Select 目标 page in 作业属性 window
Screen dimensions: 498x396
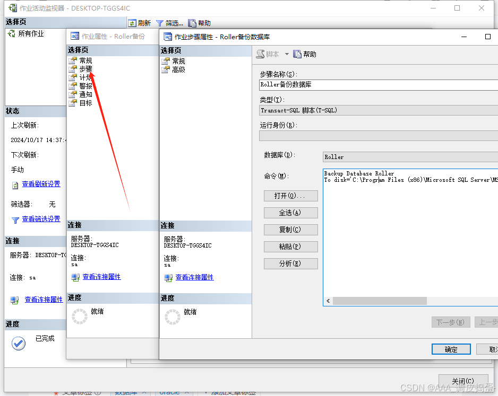85,103
